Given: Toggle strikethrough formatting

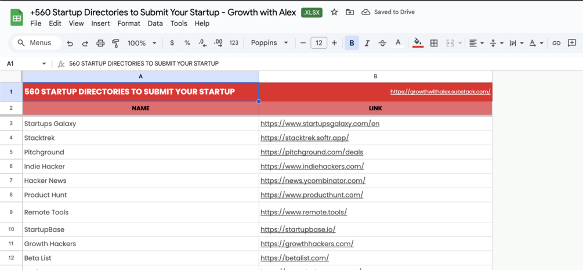Looking at the screenshot, I should [382, 43].
